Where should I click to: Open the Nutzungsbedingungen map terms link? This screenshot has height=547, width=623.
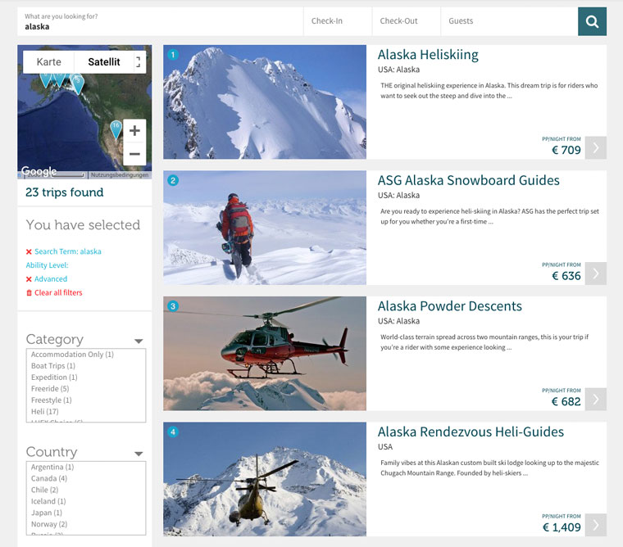point(120,175)
